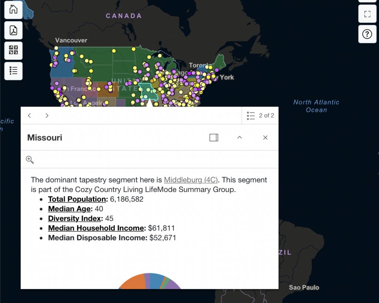Image resolution: width=379 pixels, height=303 pixels.
Task: Close the Missouri popup
Action: tap(265, 137)
